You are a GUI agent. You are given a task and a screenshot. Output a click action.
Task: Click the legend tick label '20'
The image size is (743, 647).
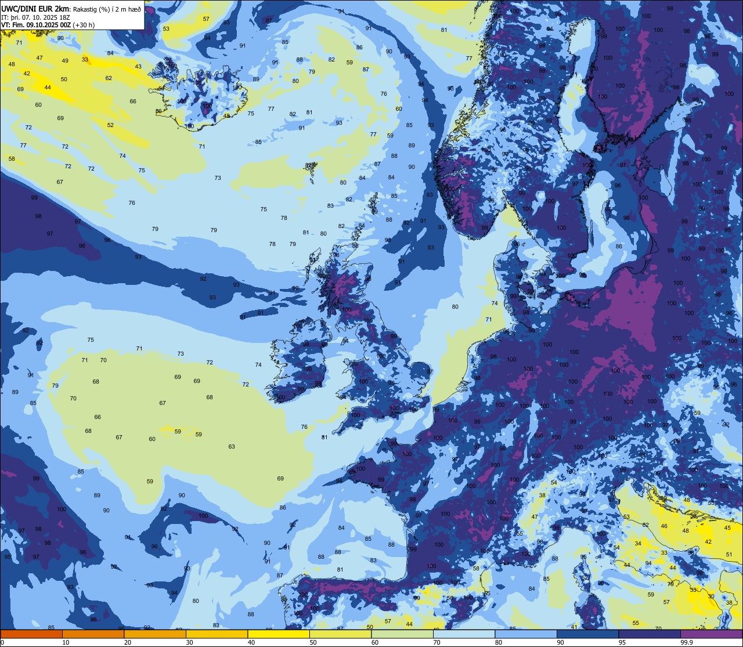point(128,642)
